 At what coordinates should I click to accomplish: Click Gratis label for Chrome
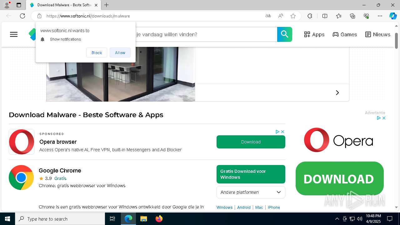point(60,178)
